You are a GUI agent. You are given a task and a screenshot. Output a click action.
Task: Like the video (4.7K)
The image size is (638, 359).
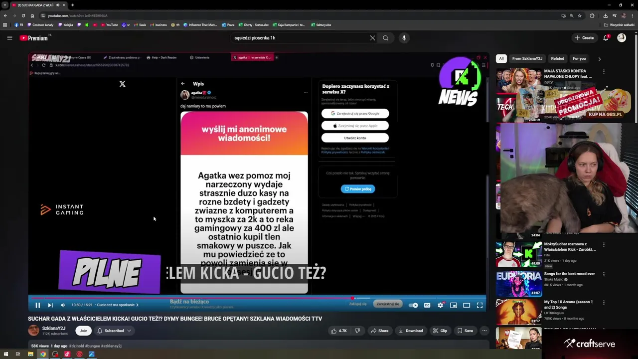pyautogui.click(x=339, y=331)
